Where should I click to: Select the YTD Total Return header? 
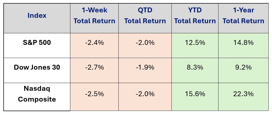pyautogui.click(x=195, y=15)
